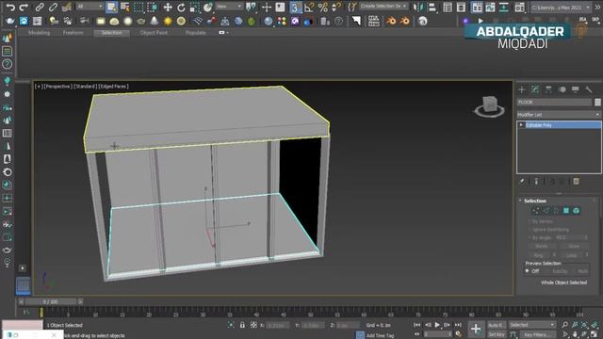
Task: Select Element sub-object level
Action: pyautogui.click(x=576, y=211)
